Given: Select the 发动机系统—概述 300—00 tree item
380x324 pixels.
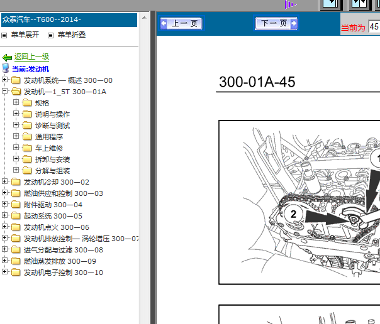Looking at the screenshot, I should click(x=68, y=80).
